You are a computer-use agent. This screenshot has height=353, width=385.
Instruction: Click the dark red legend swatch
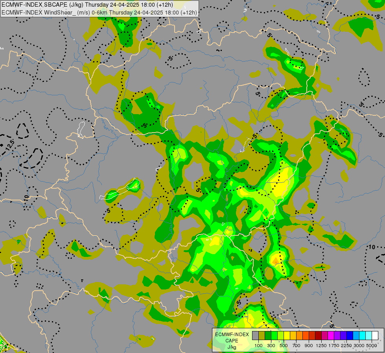pyautogui.click(x=318, y=335)
